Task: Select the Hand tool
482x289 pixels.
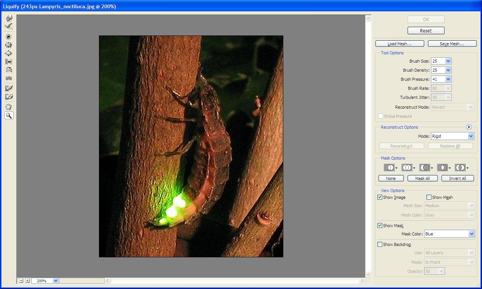Action: click(9, 107)
